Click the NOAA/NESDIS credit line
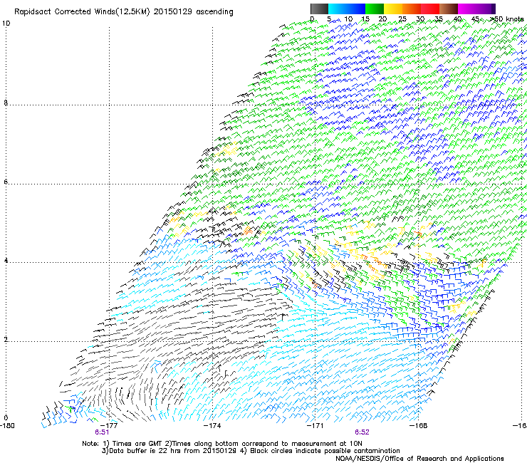This screenshot has width=527, height=463. pos(419,459)
